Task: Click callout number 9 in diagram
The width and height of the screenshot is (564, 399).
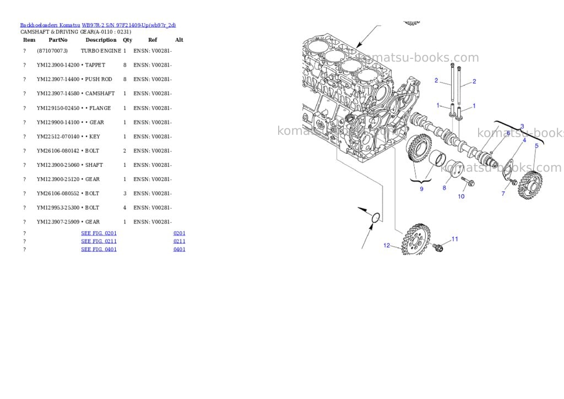Action: pos(421,189)
